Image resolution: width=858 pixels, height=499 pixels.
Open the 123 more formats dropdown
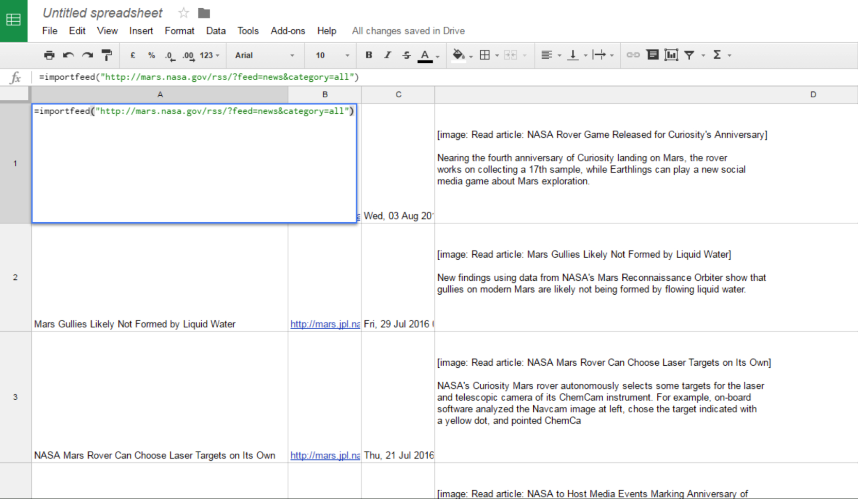pos(209,55)
